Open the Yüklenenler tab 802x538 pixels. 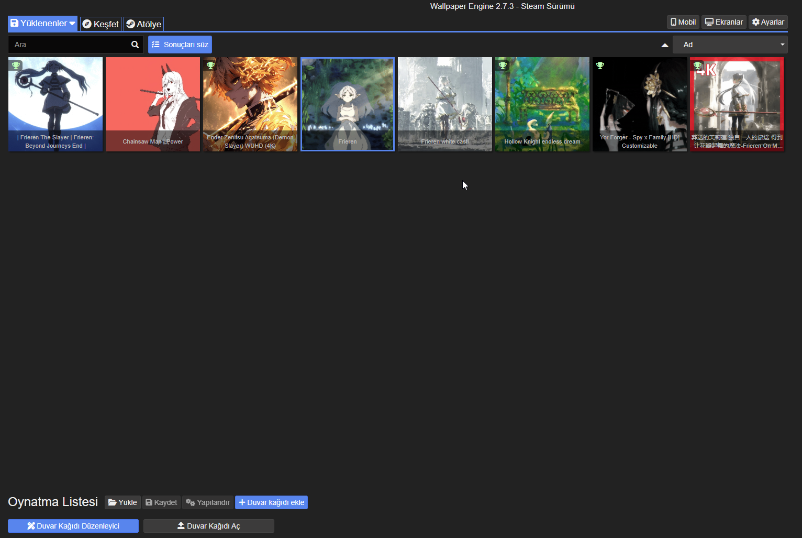(43, 24)
